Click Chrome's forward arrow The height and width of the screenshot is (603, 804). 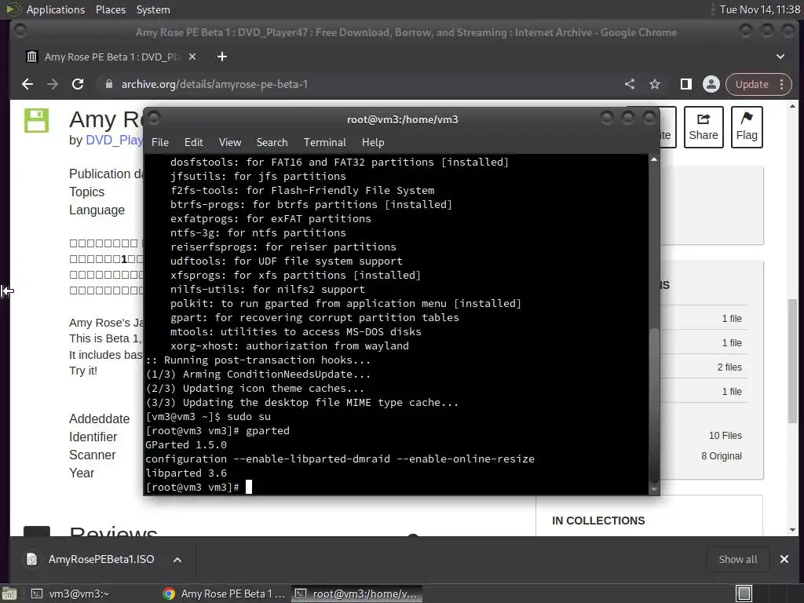[x=53, y=84]
